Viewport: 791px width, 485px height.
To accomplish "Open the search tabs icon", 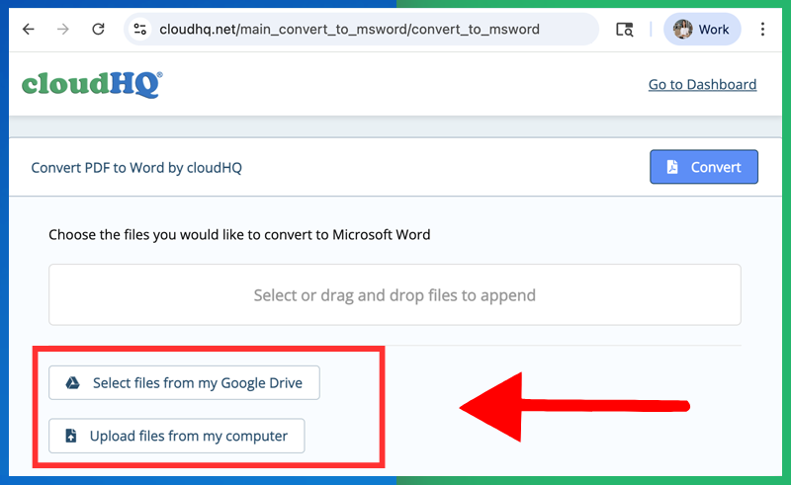I will [x=625, y=30].
